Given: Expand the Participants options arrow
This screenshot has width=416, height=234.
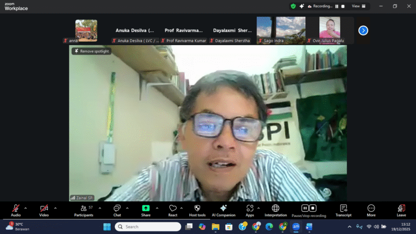Looking at the screenshot, I should (x=100, y=208).
